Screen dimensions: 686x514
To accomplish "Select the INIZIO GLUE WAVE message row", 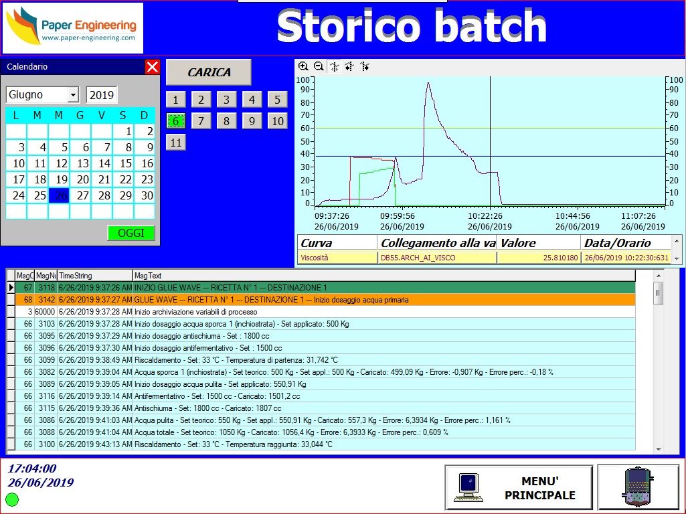I will click(x=268, y=287).
